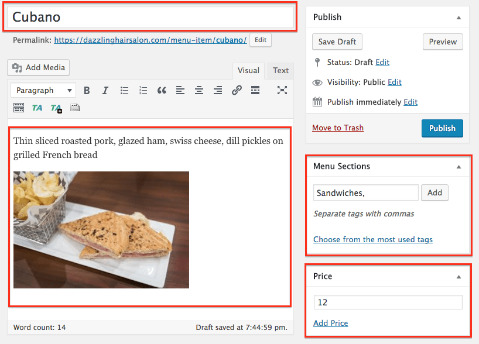Move this post to Trash
479x344 pixels.
(338, 128)
